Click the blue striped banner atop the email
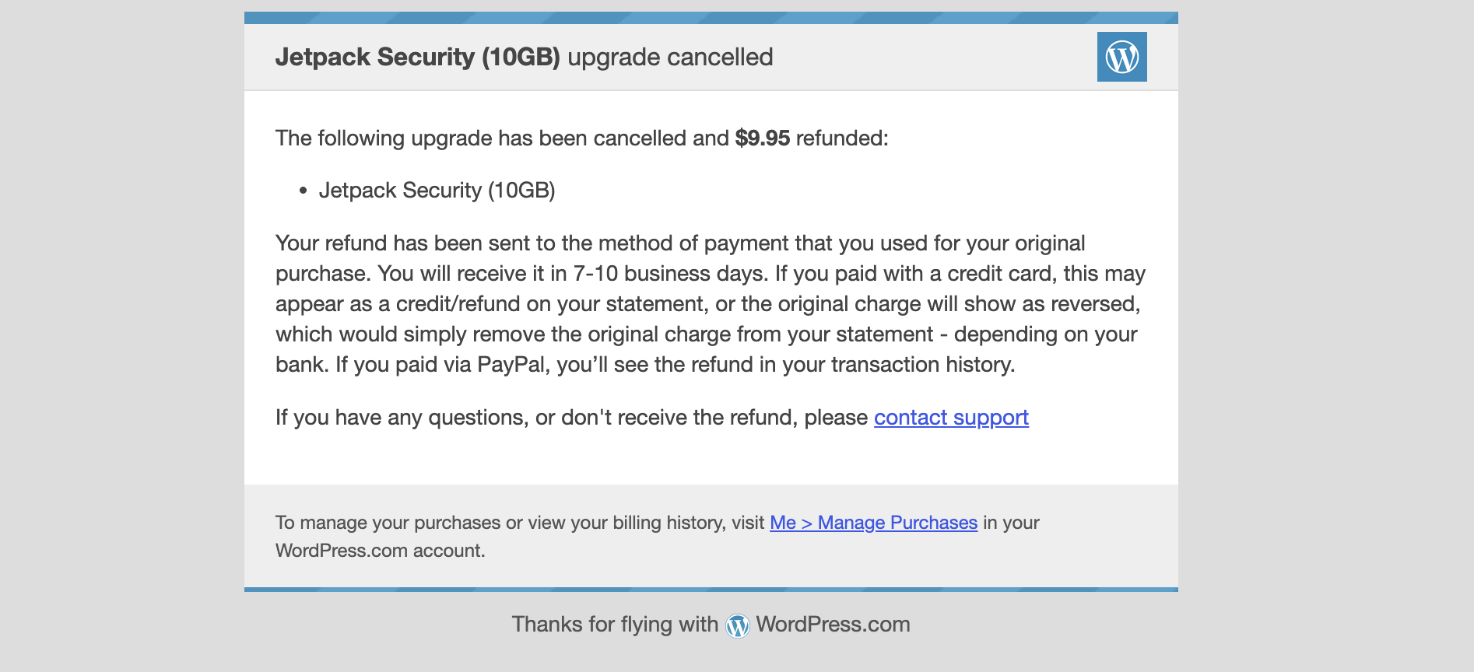 711,18
